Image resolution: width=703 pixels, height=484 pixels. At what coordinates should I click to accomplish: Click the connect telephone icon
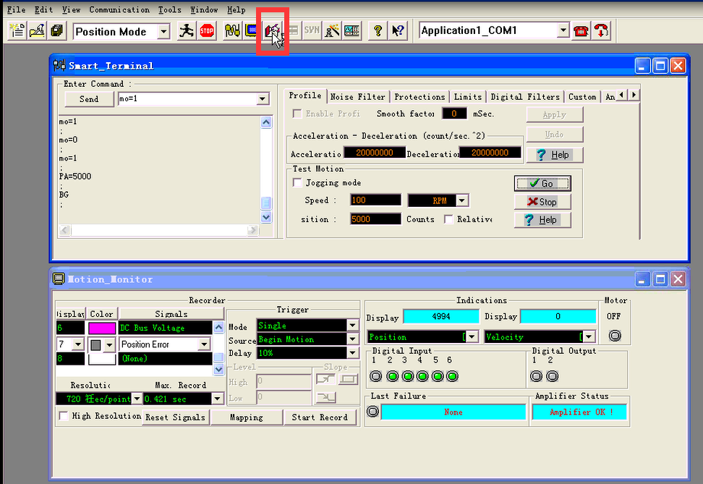581,31
